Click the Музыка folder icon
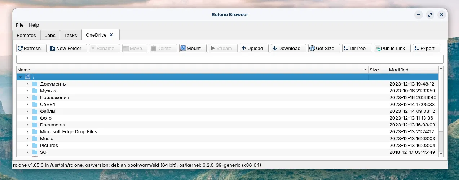The image size is (459, 180). (x=35, y=91)
